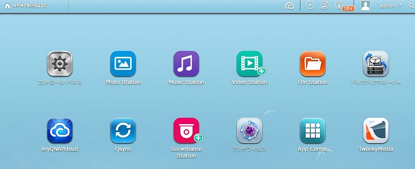
Task: Open File Station folder icon
Action: point(312,64)
